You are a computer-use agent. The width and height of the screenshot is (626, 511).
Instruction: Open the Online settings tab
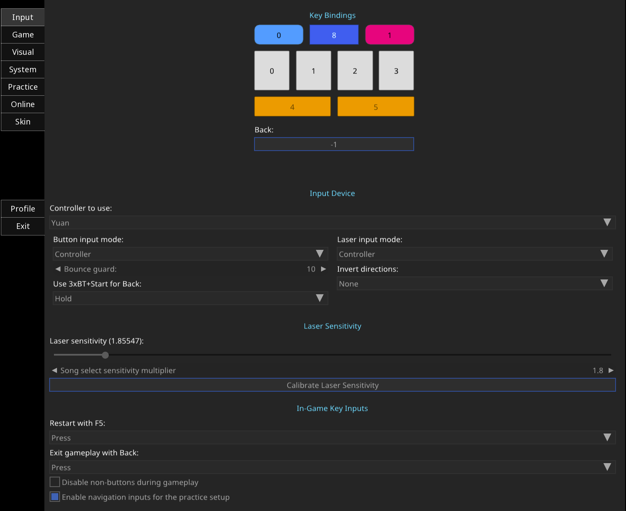point(23,104)
